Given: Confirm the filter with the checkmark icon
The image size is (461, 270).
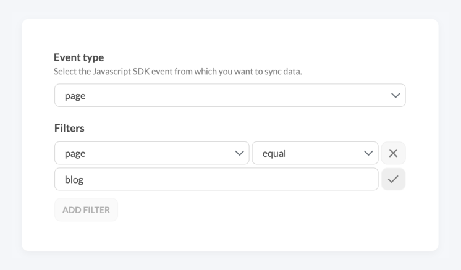Looking at the screenshot, I should pyautogui.click(x=393, y=179).
